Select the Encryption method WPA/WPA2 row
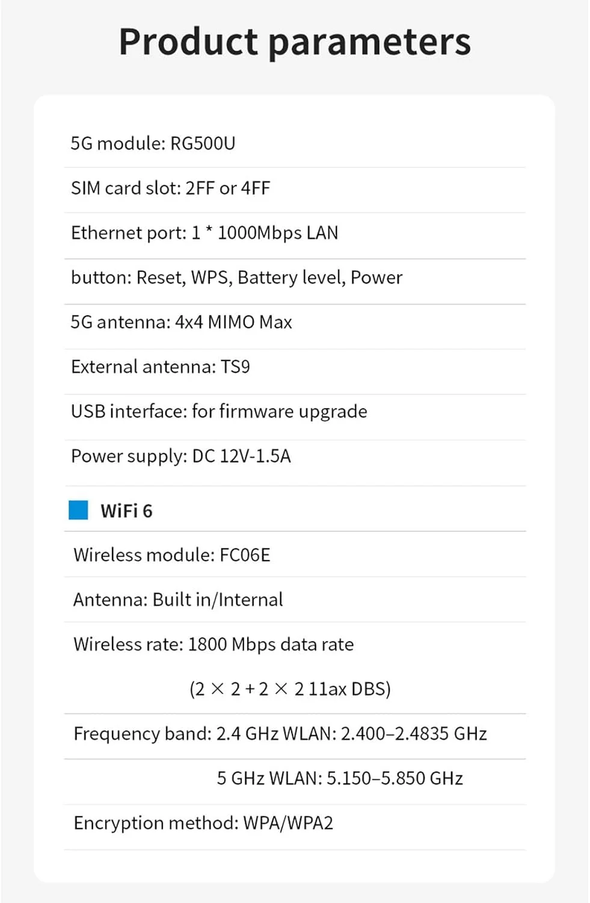Viewport: 590px width, 903px height. pyautogui.click(x=203, y=823)
